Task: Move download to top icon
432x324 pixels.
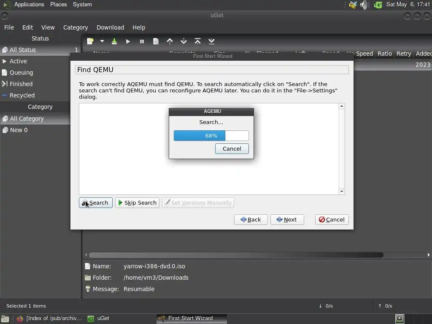Action: [x=197, y=41]
